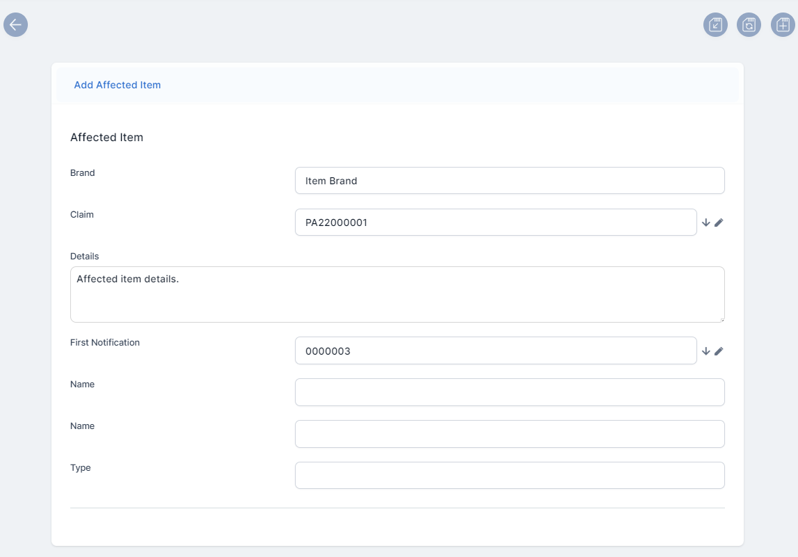Grab the Details text area resize handle
This screenshot has height=557, width=798.
click(721, 319)
